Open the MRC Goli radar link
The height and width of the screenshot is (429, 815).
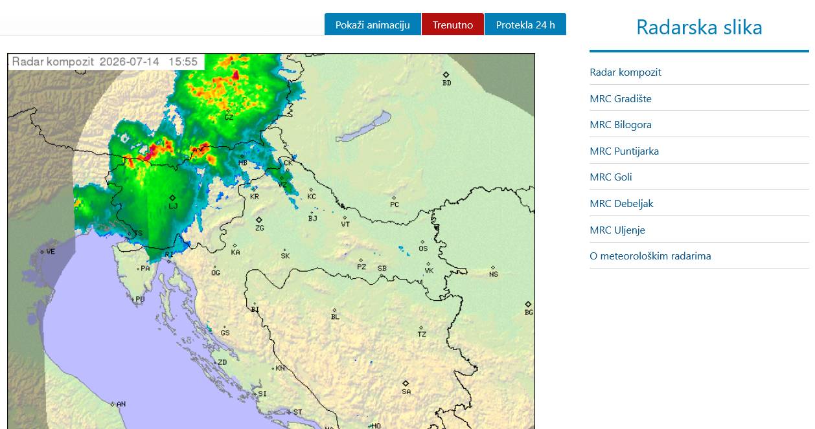(x=610, y=177)
